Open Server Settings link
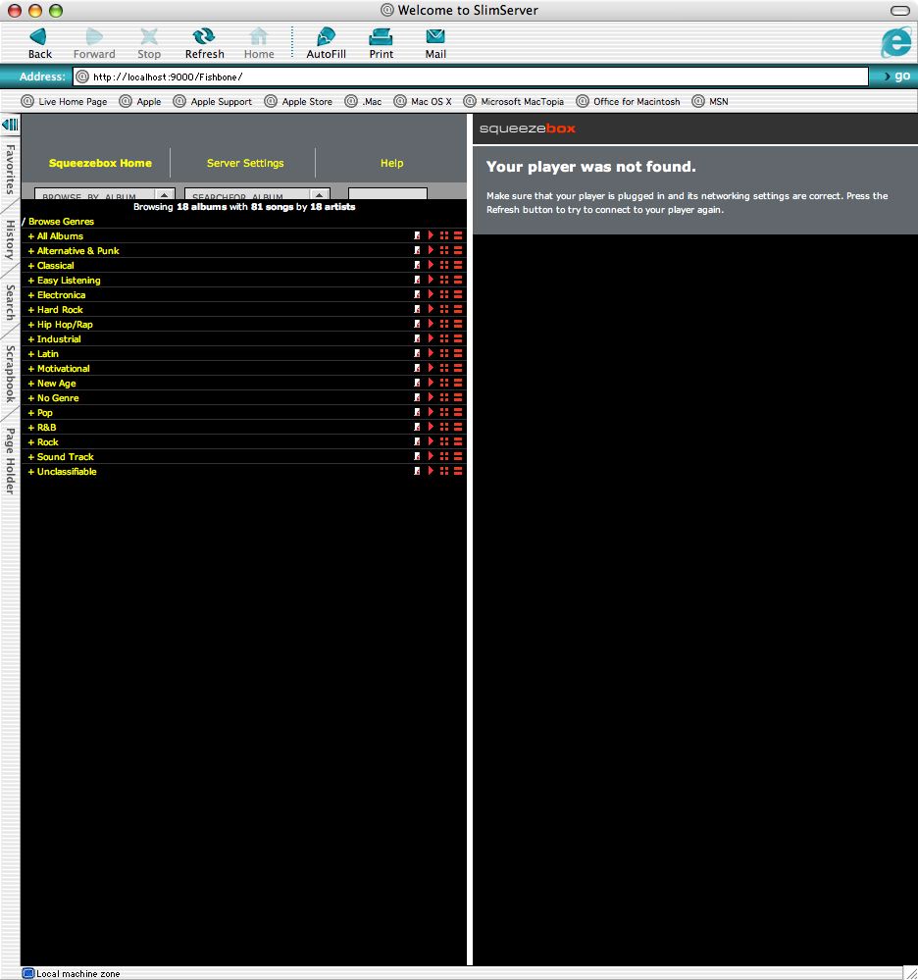Viewport: 918px width, 980px height. 245,164
